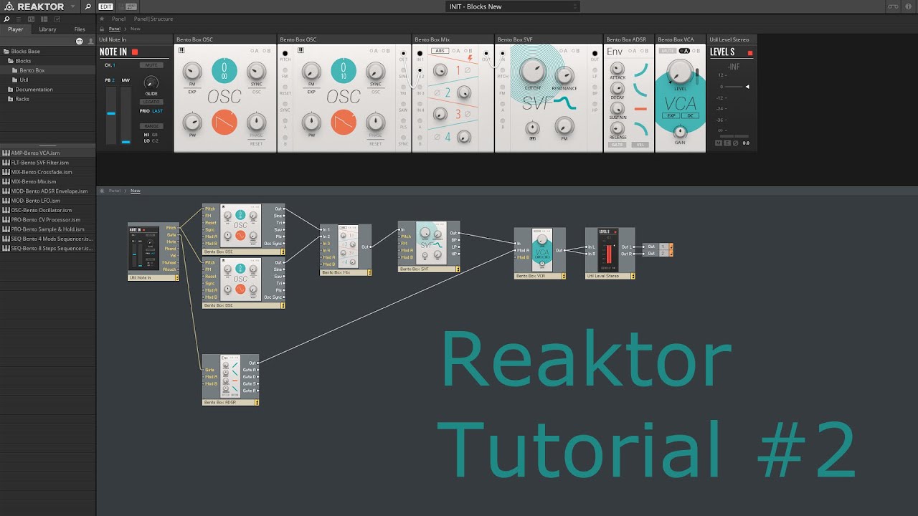
Task: Select the Panel | Structure view tab
Action: [x=153, y=19]
